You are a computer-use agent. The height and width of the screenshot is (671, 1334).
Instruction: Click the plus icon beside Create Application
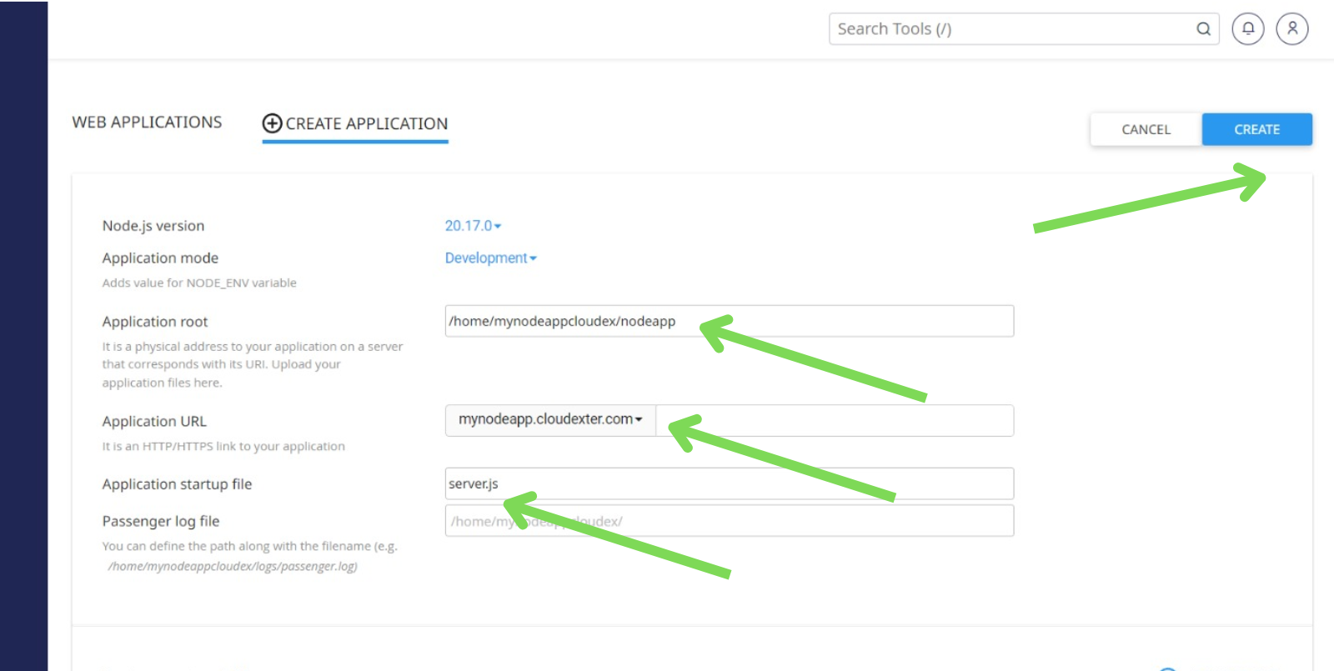click(272, 123)
